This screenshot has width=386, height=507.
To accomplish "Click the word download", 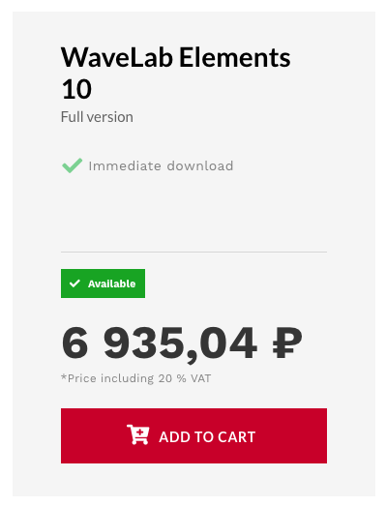I will pos(200,165).
